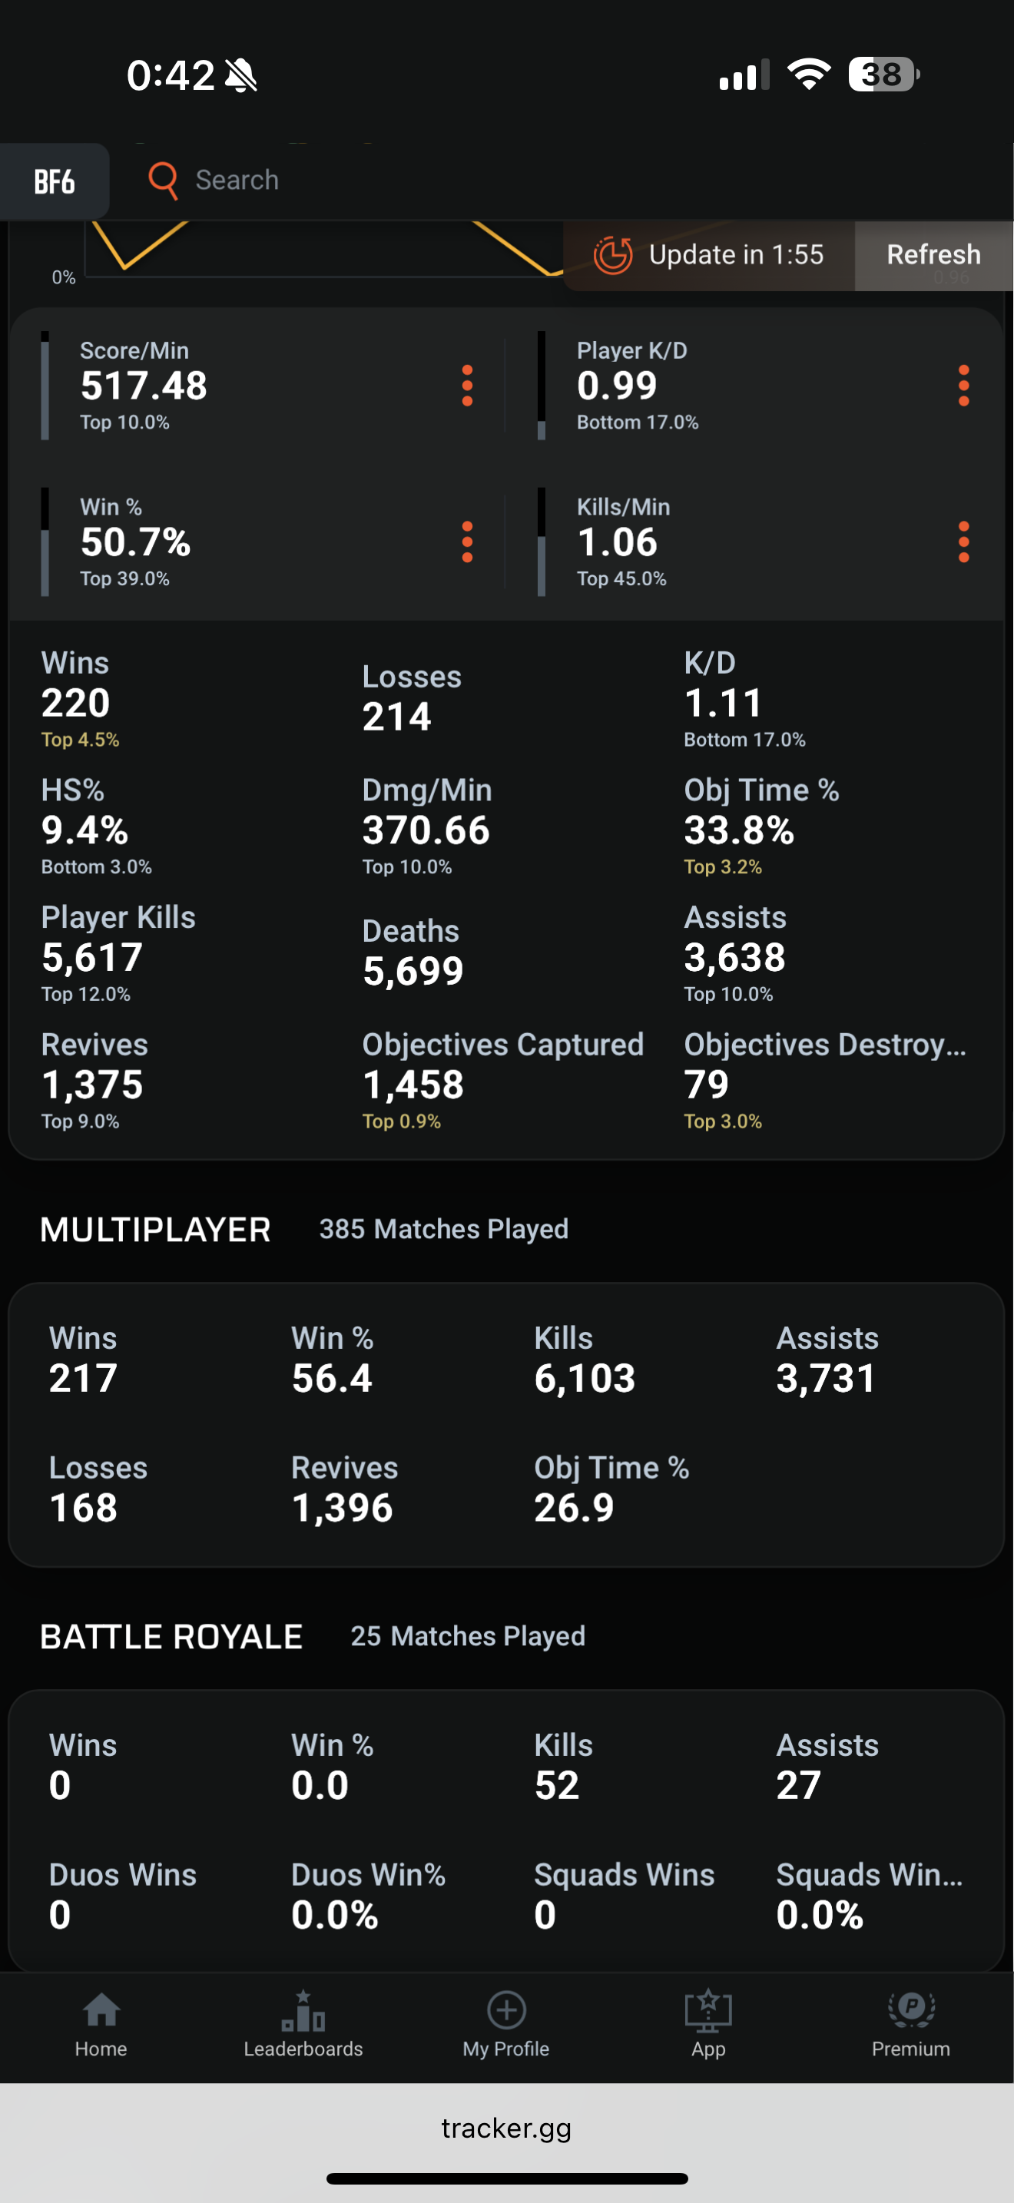Open Player K/D three-dot menu
Image resolution: width=1014 pixels, height=2203 pixels.
[963, 386]
